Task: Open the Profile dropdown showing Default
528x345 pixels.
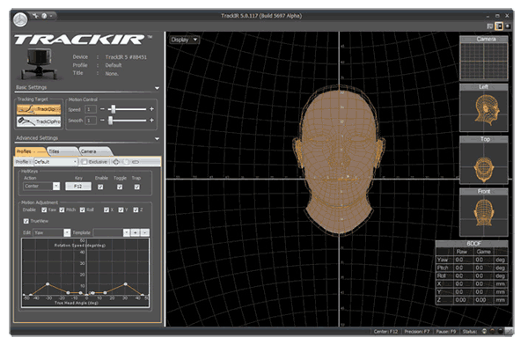Action: pyautogui.click(x=56, y=162)
